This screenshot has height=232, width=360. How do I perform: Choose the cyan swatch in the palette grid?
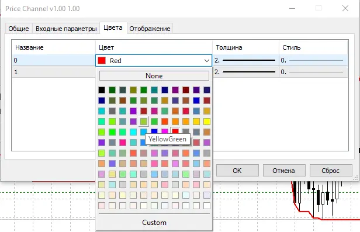pyautogui.click(x=133, y=132)
